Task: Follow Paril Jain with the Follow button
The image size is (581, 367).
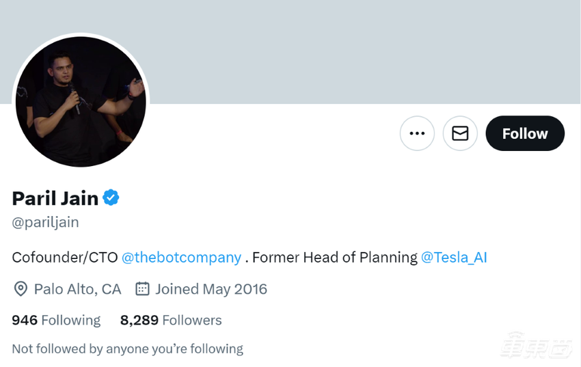Action: (x=525, y=133)
